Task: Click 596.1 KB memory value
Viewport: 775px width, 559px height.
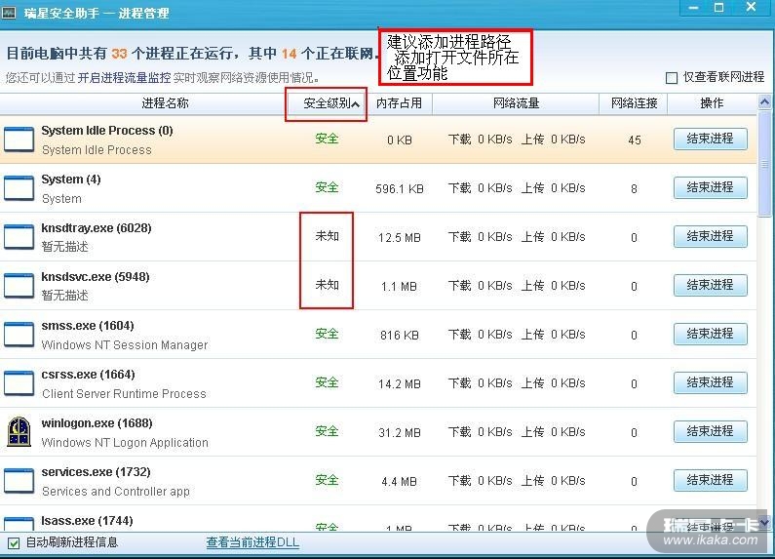Action: click(x=400, y=189)
